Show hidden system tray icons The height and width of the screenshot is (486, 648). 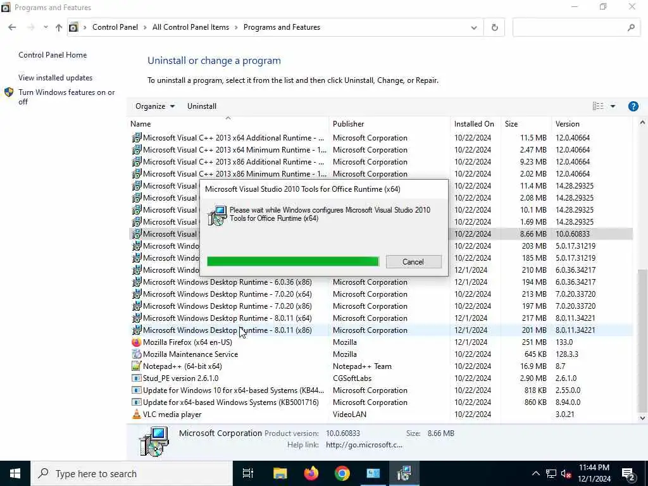coord(535,473)
